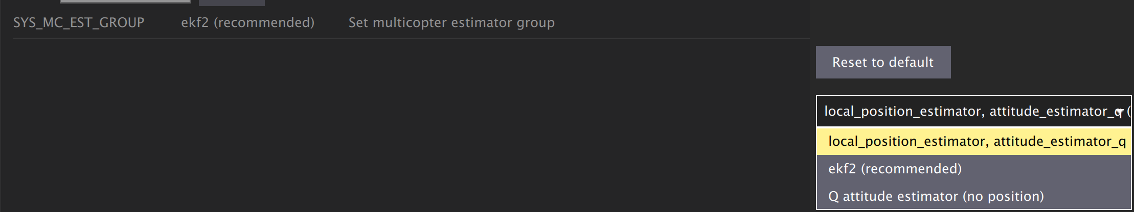Set estimator to Q attitude, no position
Viewport: 1134px width, 212px height.
(936, 196)
